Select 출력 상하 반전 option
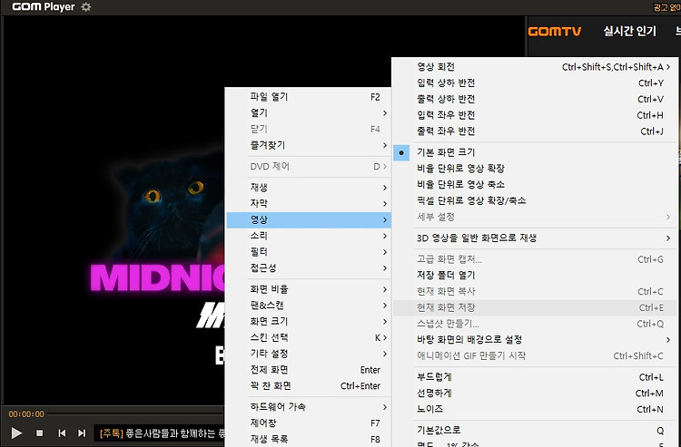The image size is (681, 447). [x=535, y=99]
